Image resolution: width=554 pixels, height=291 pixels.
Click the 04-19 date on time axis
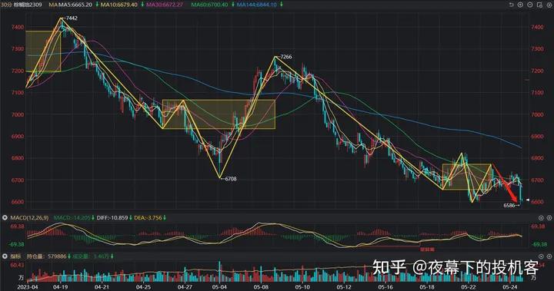[x=60, y=286]
